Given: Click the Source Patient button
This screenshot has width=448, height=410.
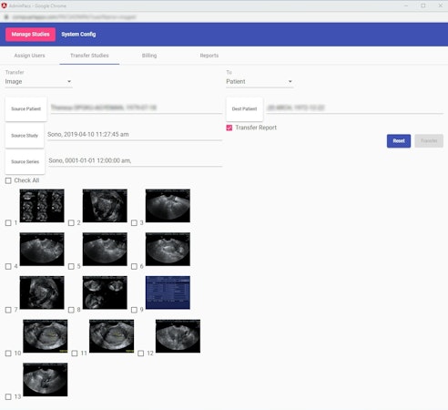Looking at the screenshot, I should click(26, 109).
